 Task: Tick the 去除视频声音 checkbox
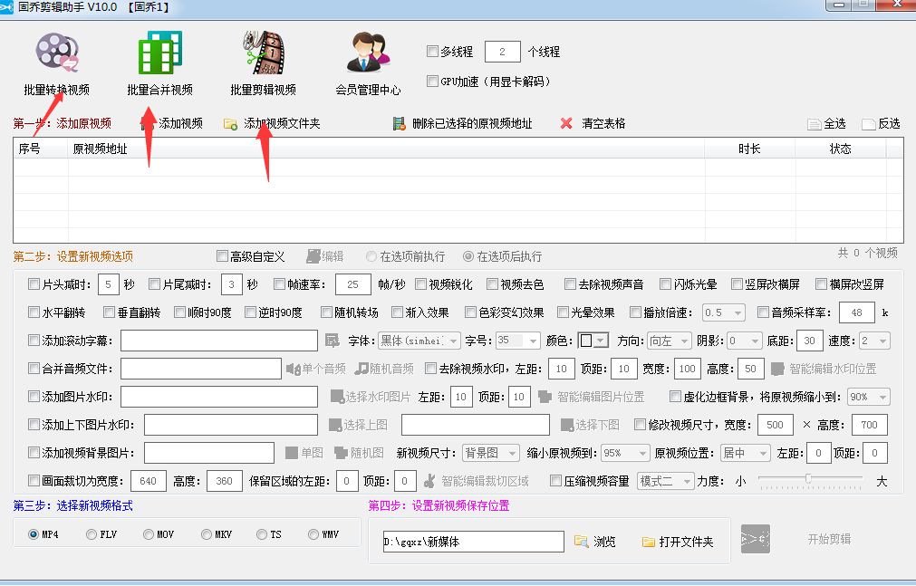tap(570, 284)
